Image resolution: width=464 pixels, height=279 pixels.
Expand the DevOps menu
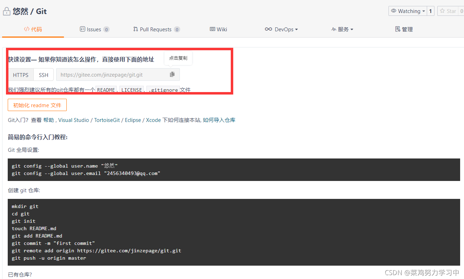[281, 29]
